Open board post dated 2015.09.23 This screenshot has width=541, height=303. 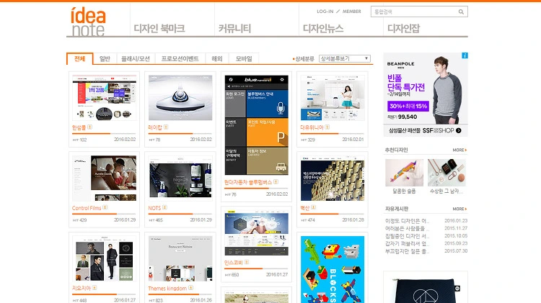click(x=407, y=243)
